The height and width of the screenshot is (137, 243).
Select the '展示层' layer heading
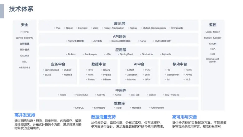pyautogui.click(x=120, y=24)
